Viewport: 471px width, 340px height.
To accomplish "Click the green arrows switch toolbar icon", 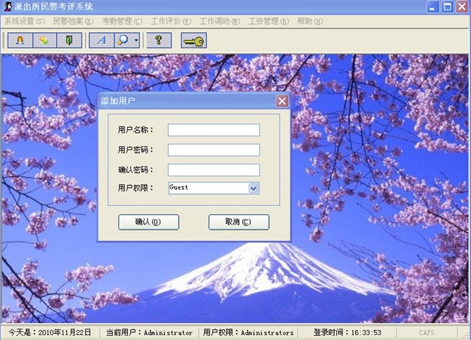I will 44,40.
